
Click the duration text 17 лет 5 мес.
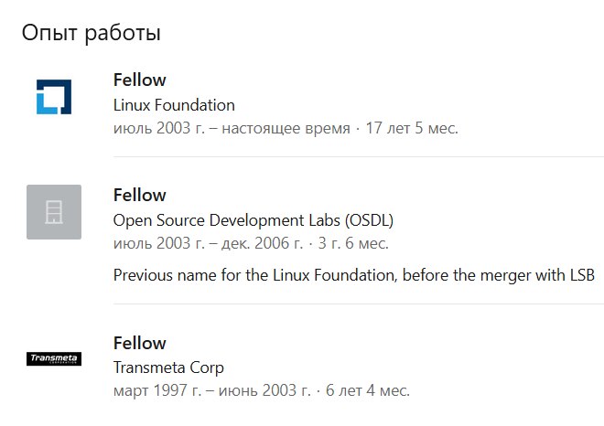pos(412,128)
